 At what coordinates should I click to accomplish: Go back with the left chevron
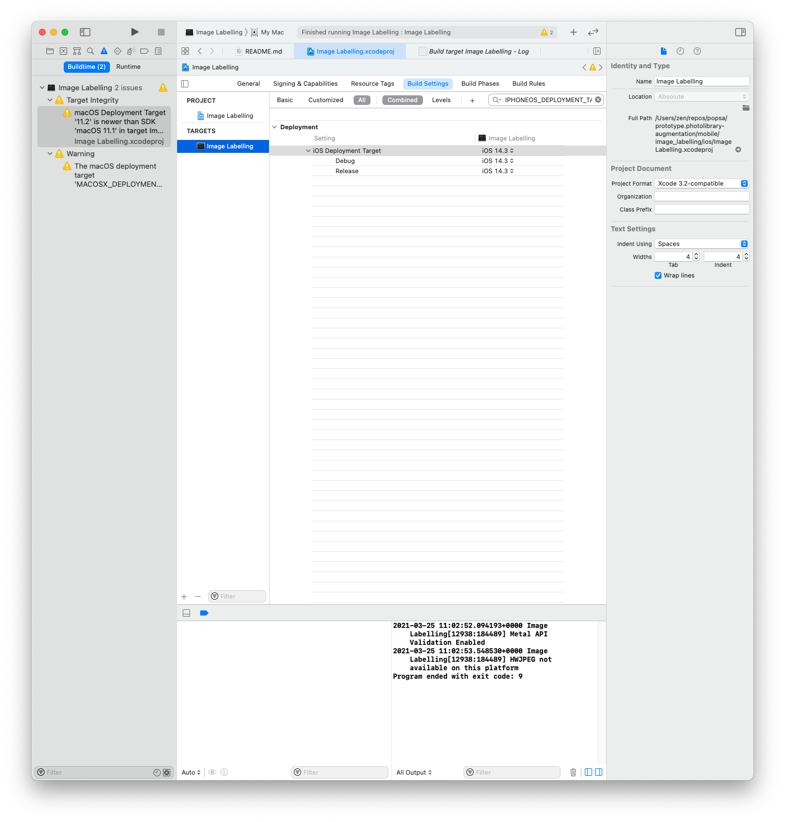(200, 51)
